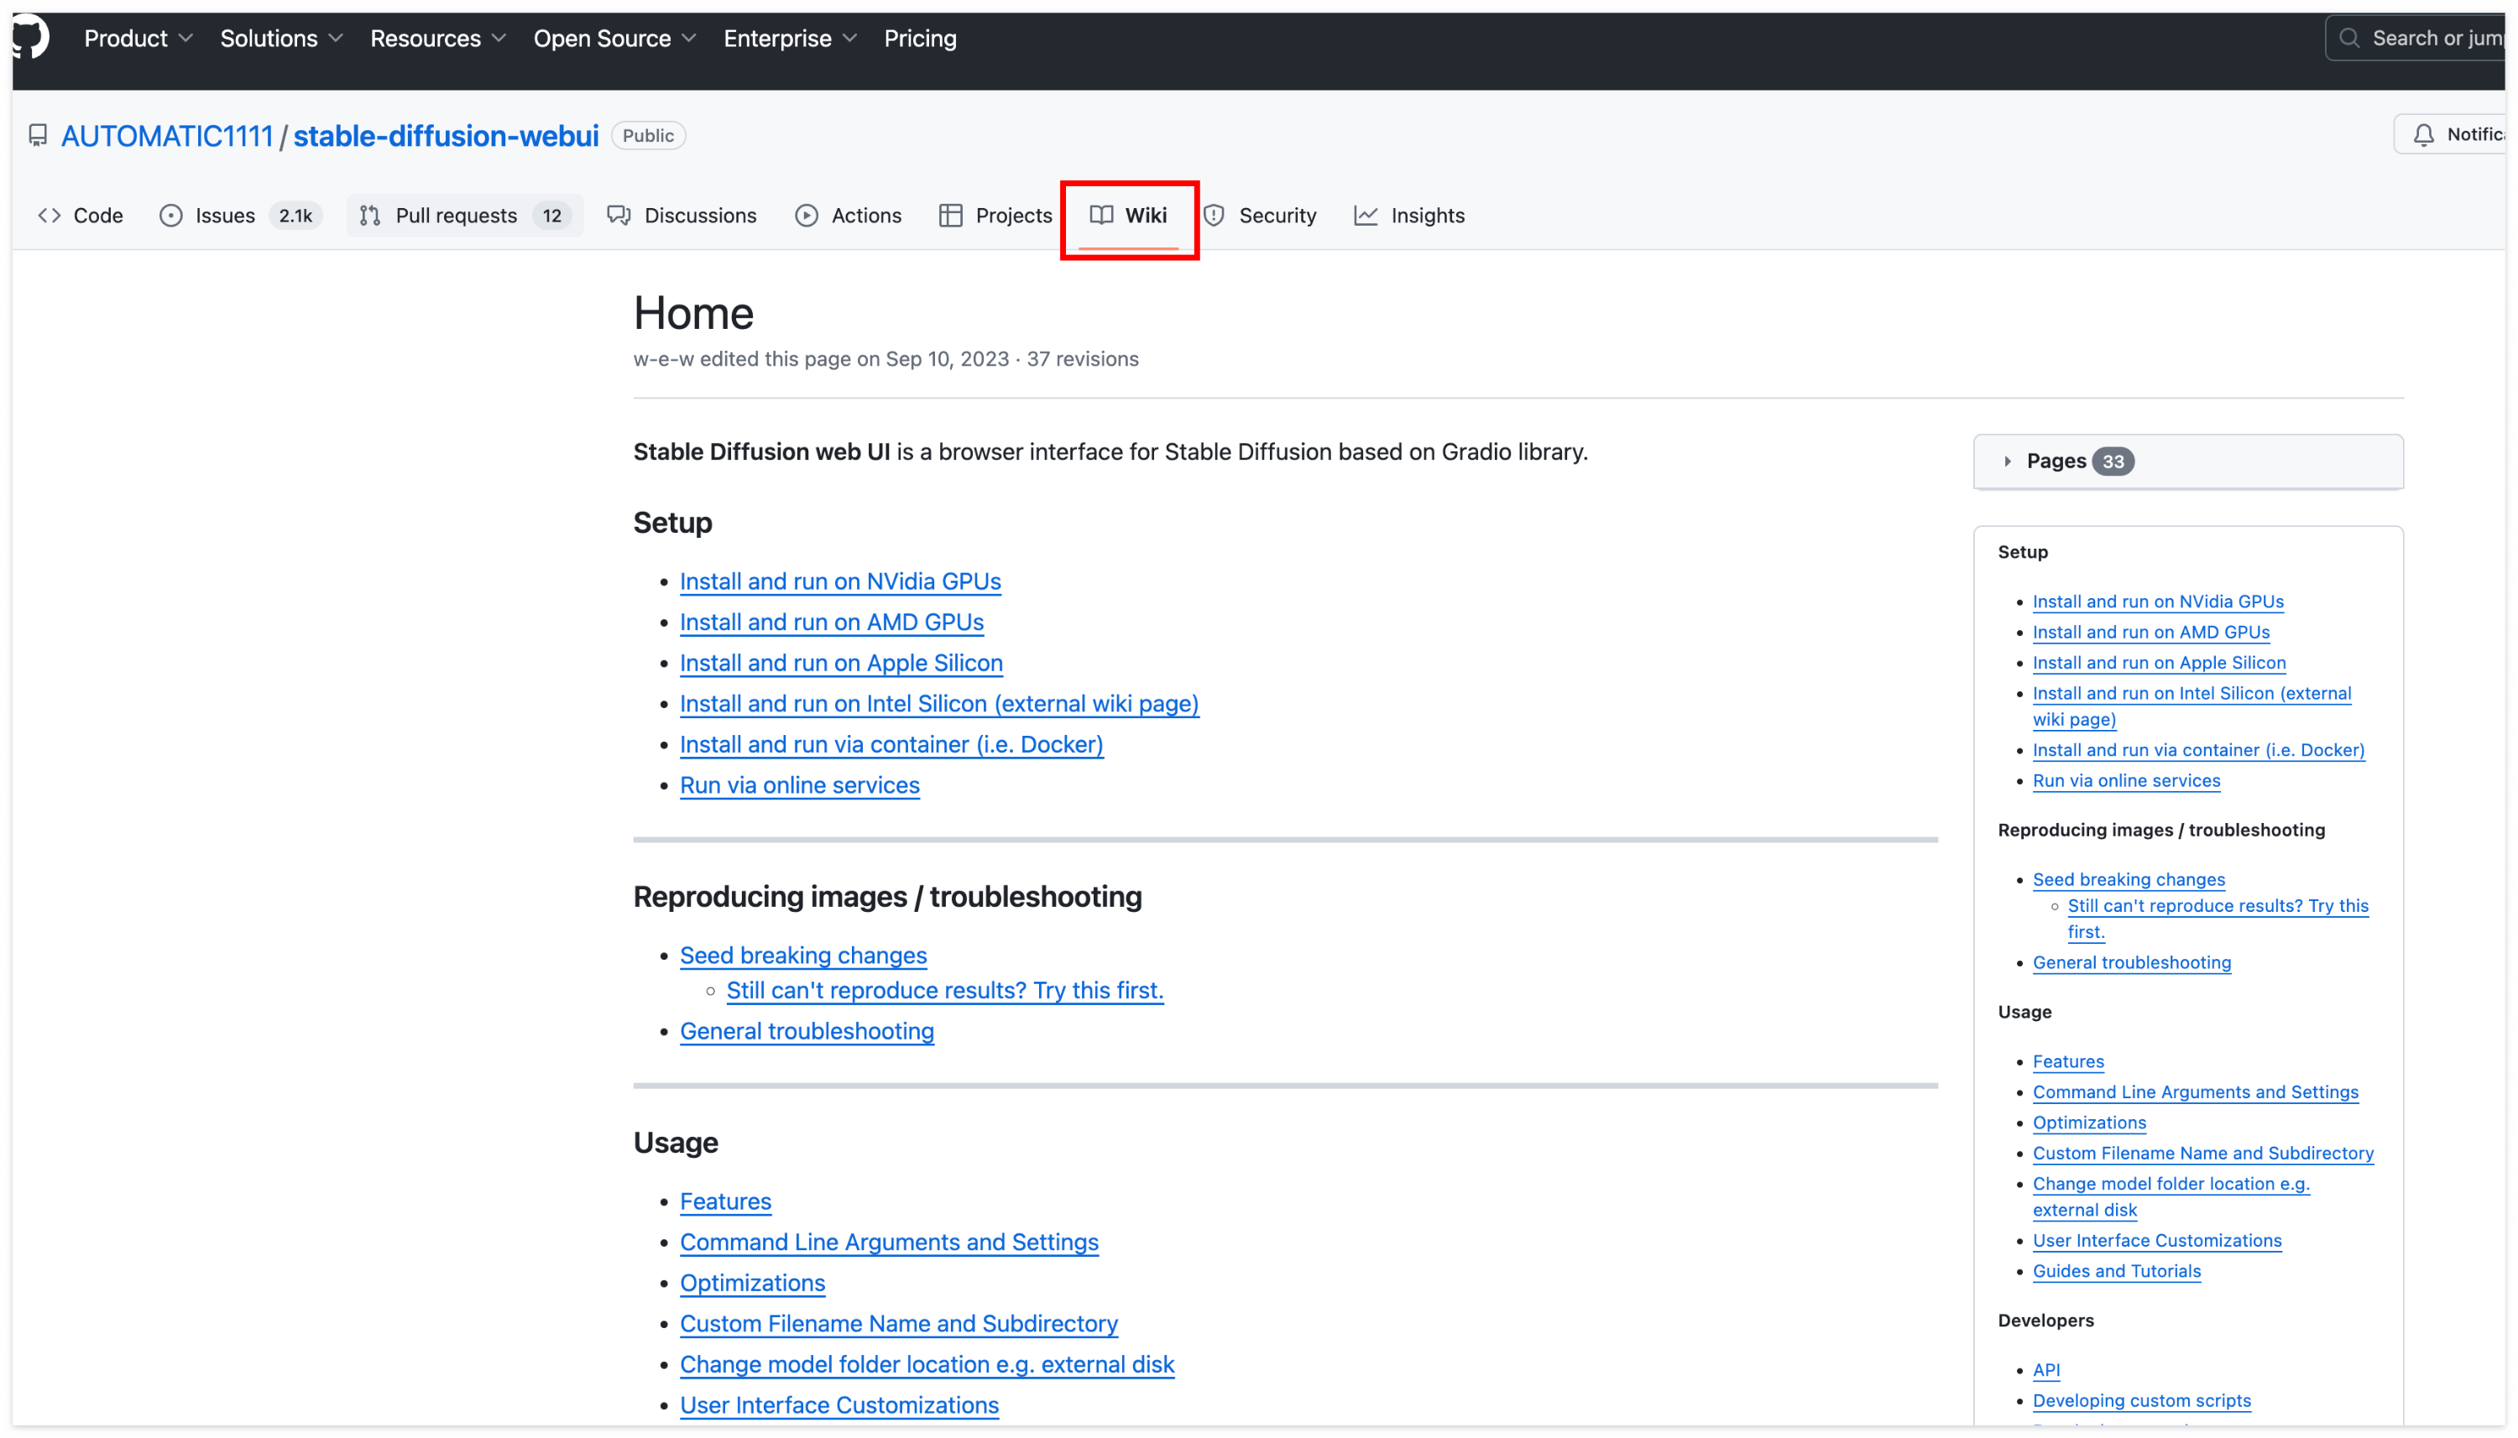Open sidebar Guides and Tutorials link
The height and width of the screenshot is (1438, 2518).
coord(2116,1270)
